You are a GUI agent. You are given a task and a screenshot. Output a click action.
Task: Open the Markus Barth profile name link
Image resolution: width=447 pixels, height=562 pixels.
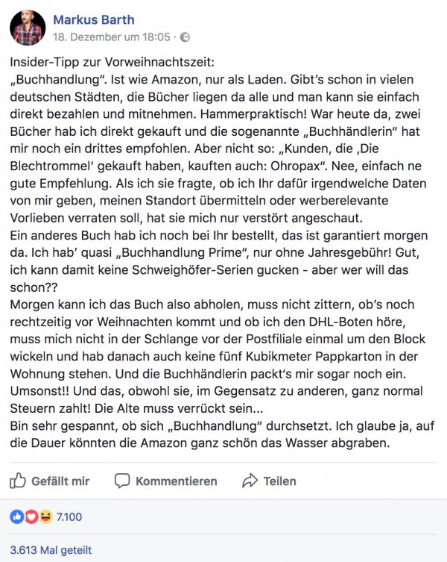[x=92, y=19]
